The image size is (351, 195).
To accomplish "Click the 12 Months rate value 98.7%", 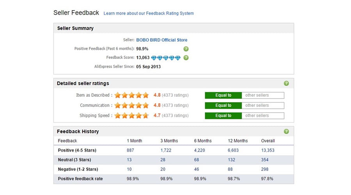I will pos(234,179).
